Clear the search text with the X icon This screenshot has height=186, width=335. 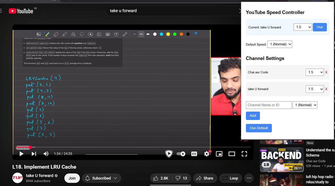[x=240, y=11]
